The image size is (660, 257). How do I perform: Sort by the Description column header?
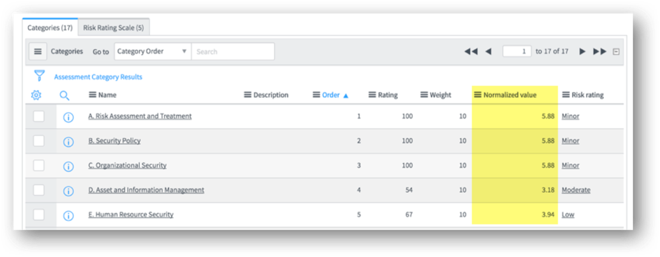[x=271, y=95]
